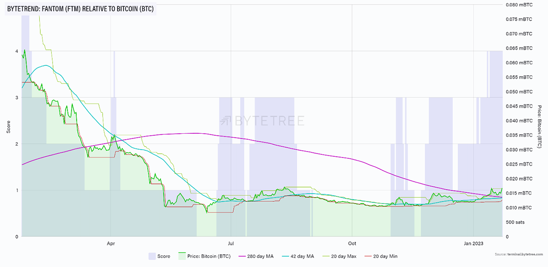The image size is (548, 267).
Task: Click the ByteTrend Fantom relative to Bitcoin title
Action: 80,8
